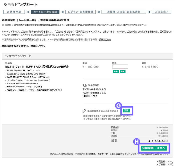
Task: Remove the item with the 削除 button
Action: 122,72
